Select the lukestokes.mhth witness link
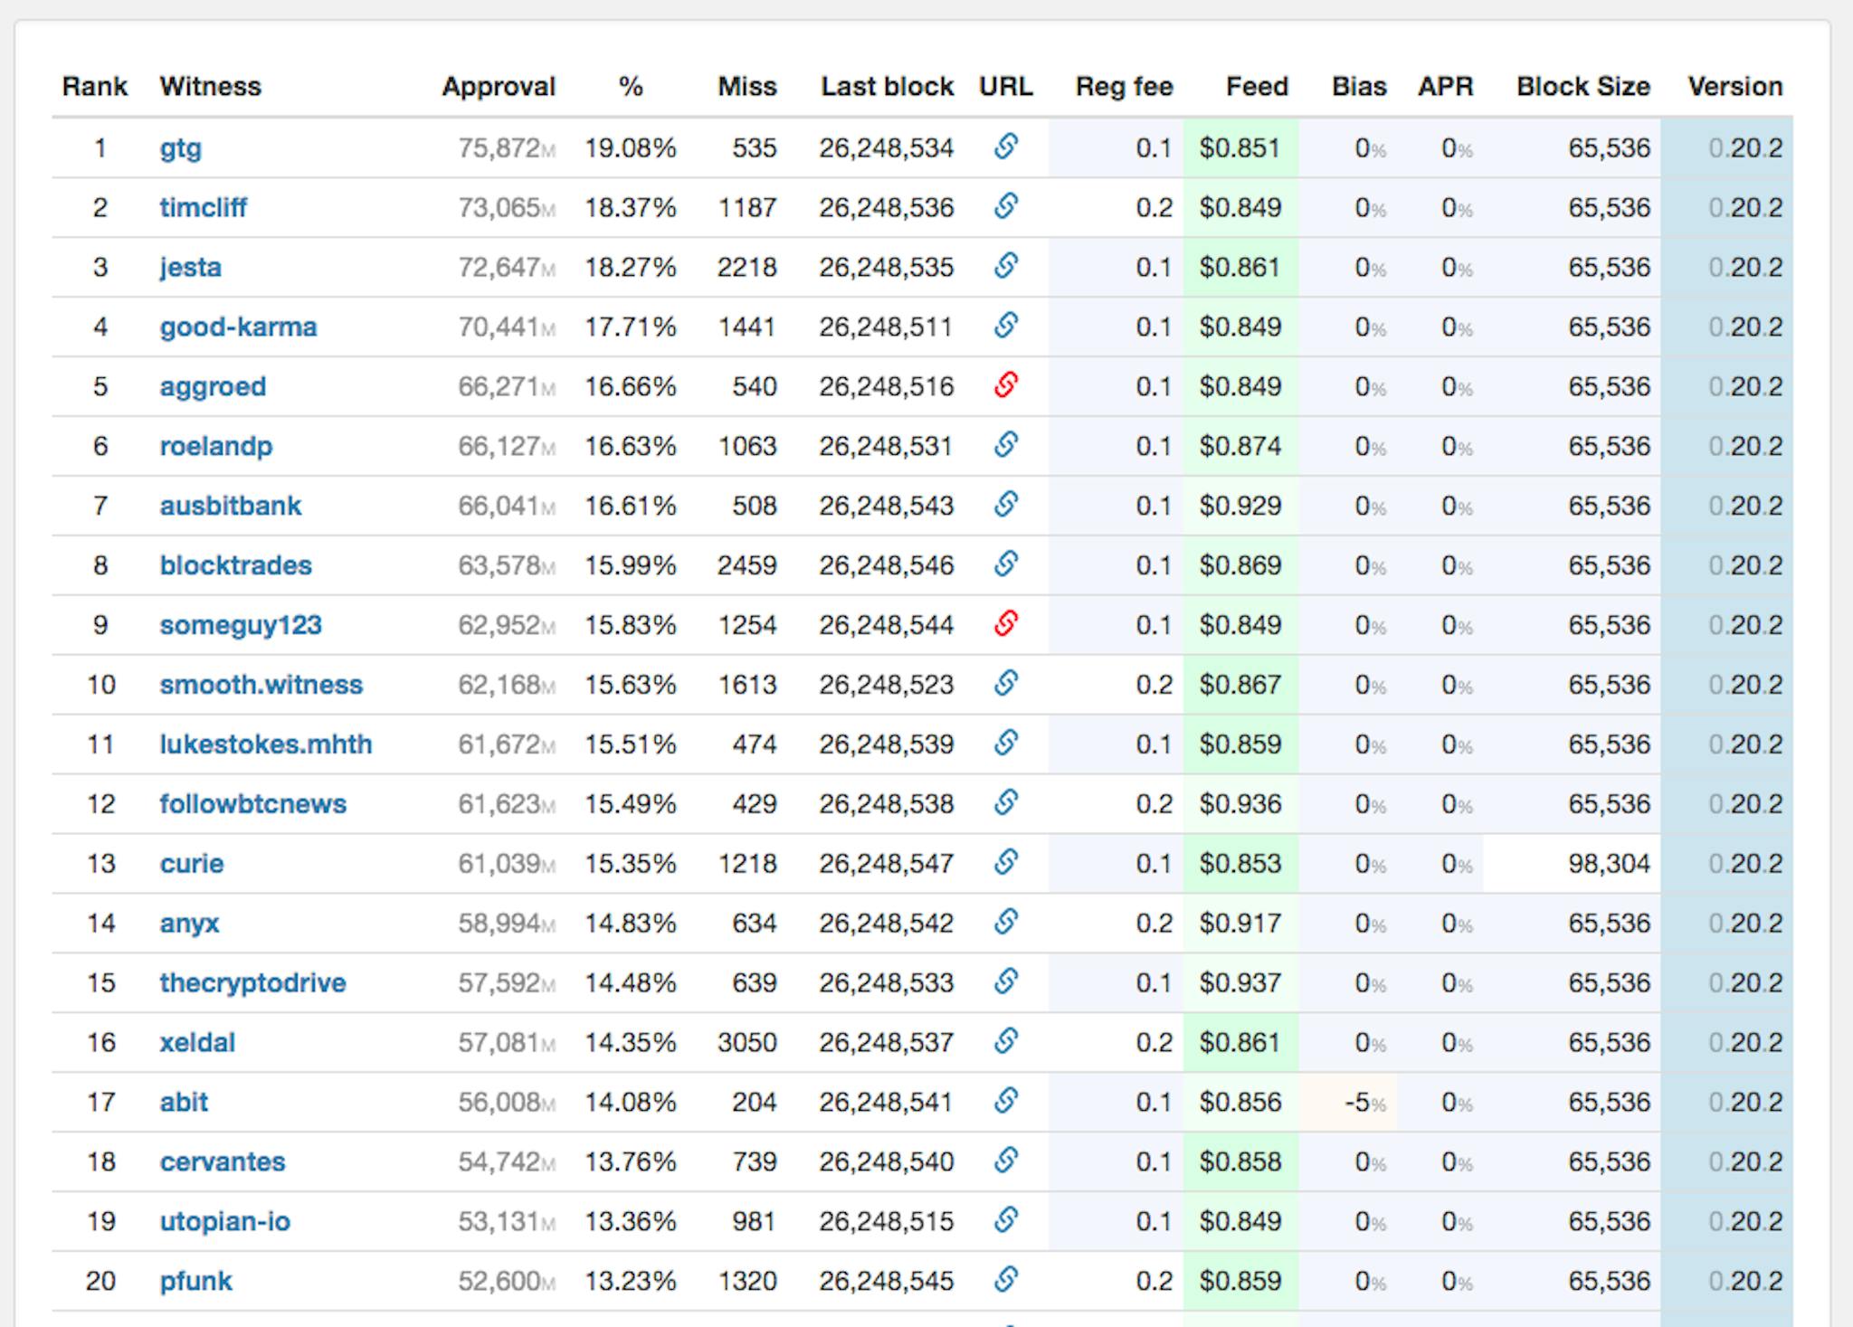The image size is (1853, 1327). (265, 745)
